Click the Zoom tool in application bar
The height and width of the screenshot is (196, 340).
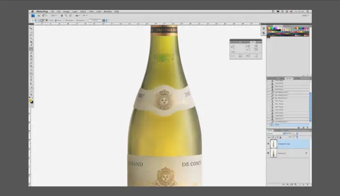(x=66, y=16)
